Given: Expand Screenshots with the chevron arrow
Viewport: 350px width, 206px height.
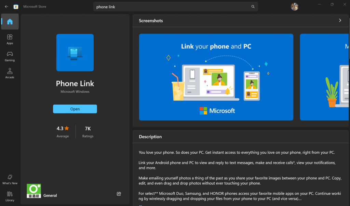Looking at the screenshot, I should click(340, 20).
